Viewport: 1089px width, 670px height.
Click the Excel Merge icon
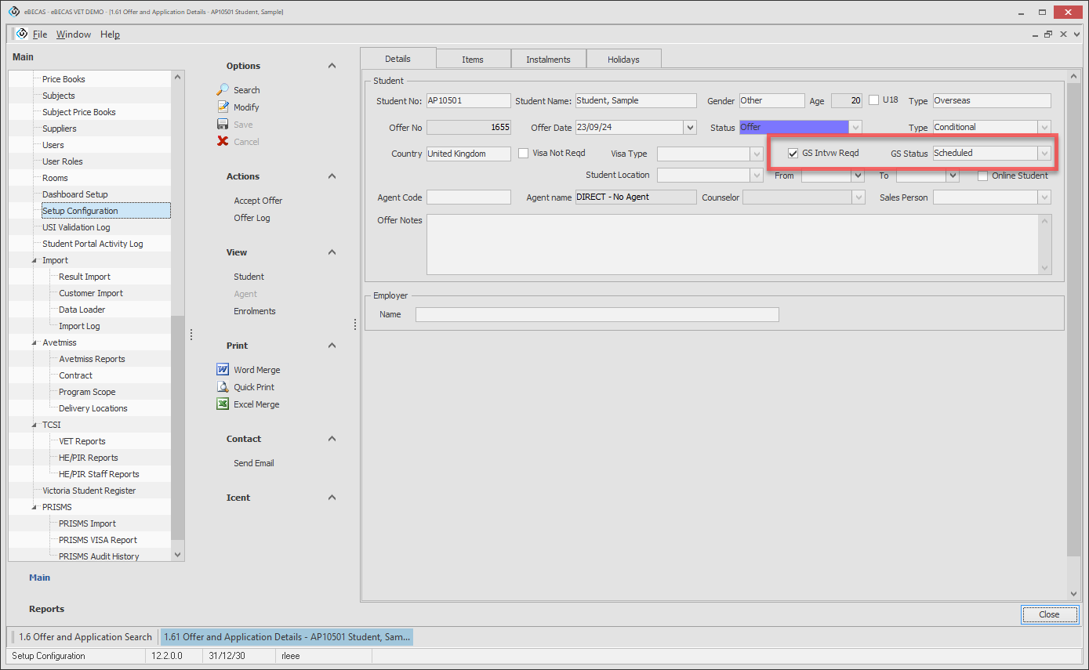click(x=223, y=404)
